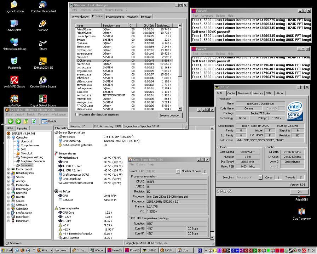
Task: Collapse the Computer node in EVEREST tree
Action: tap(8, 137)
